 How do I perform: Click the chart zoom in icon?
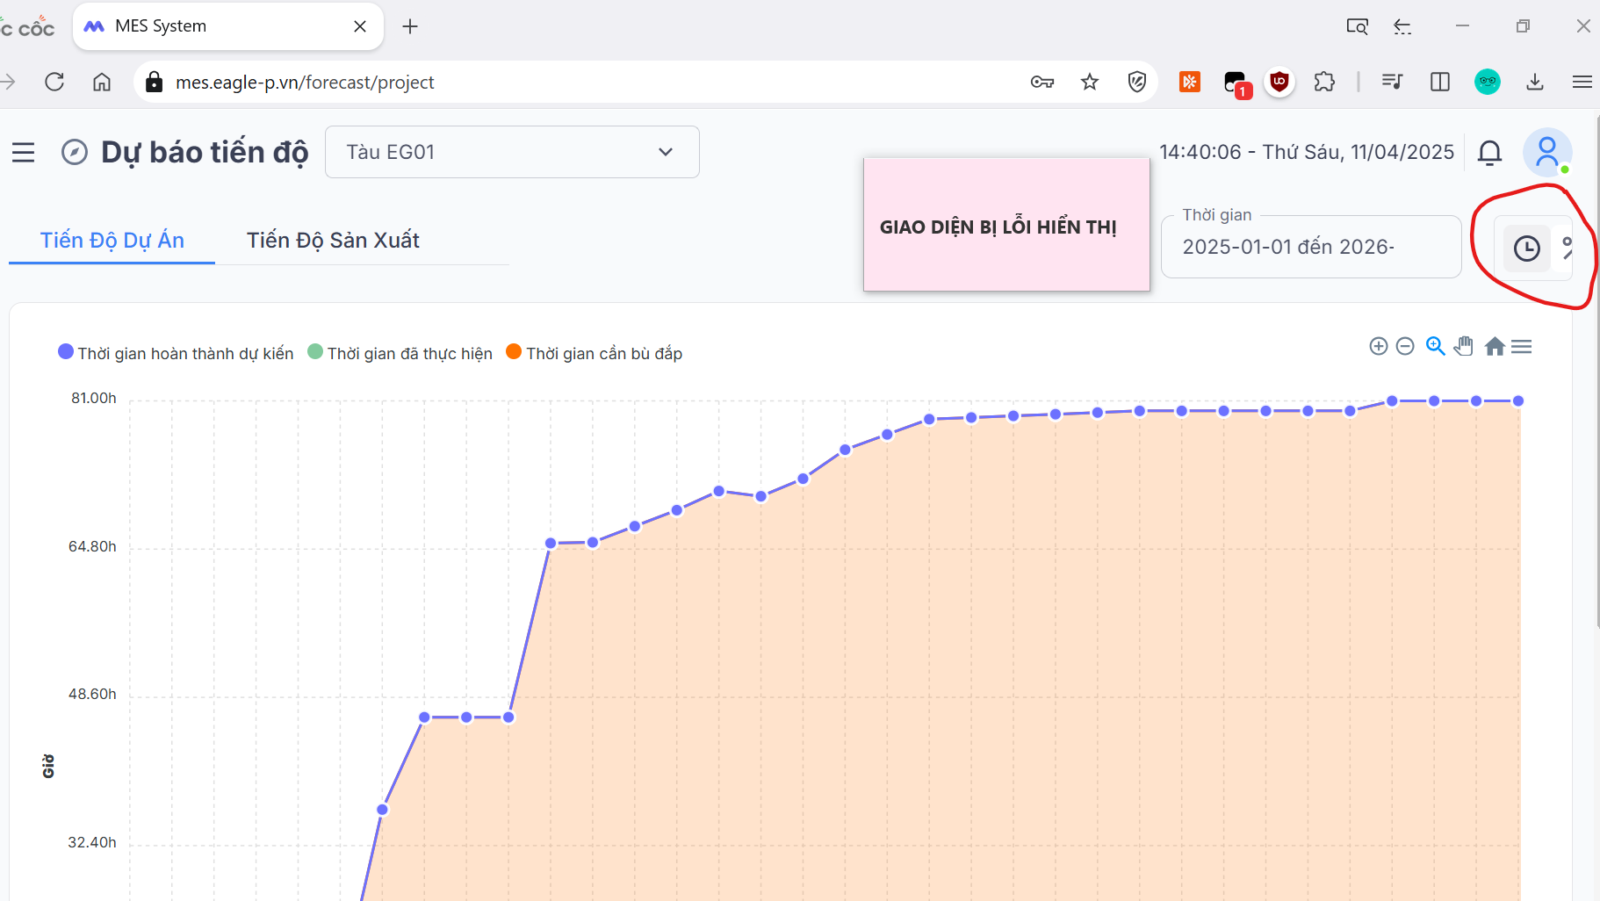click(x=1378, y=347)
